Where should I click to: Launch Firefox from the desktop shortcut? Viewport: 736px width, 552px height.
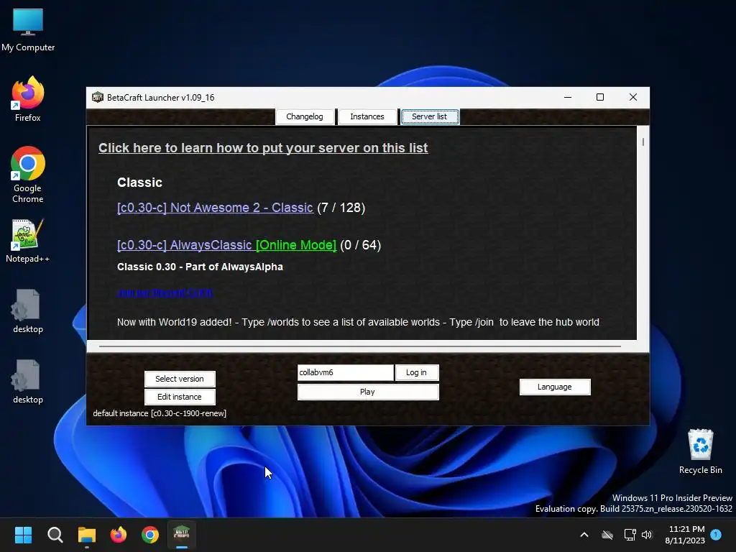28,99
